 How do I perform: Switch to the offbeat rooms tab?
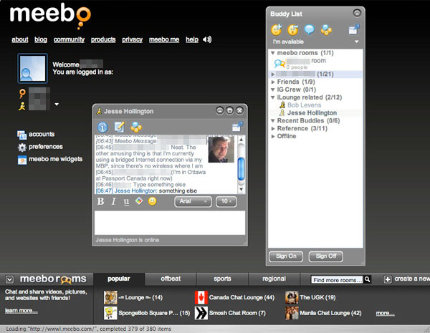(171, 279)
